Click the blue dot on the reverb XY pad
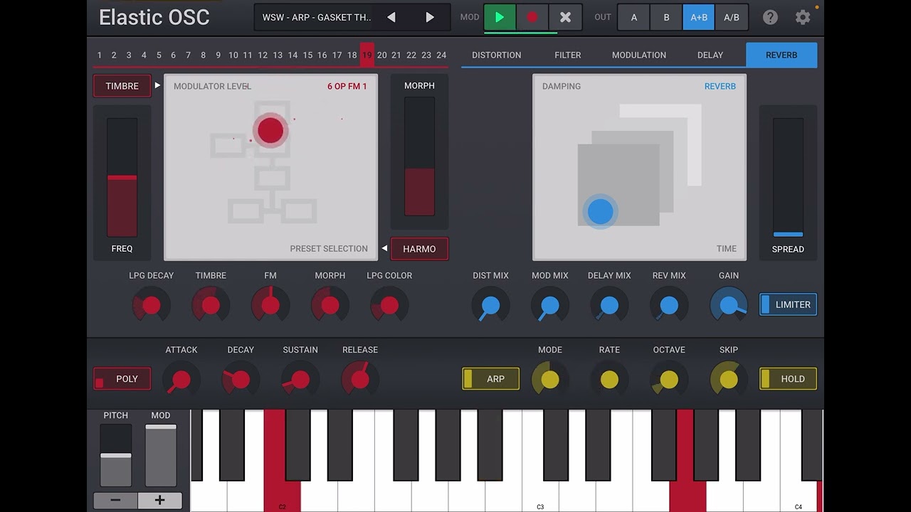 (x=600, y=211)
